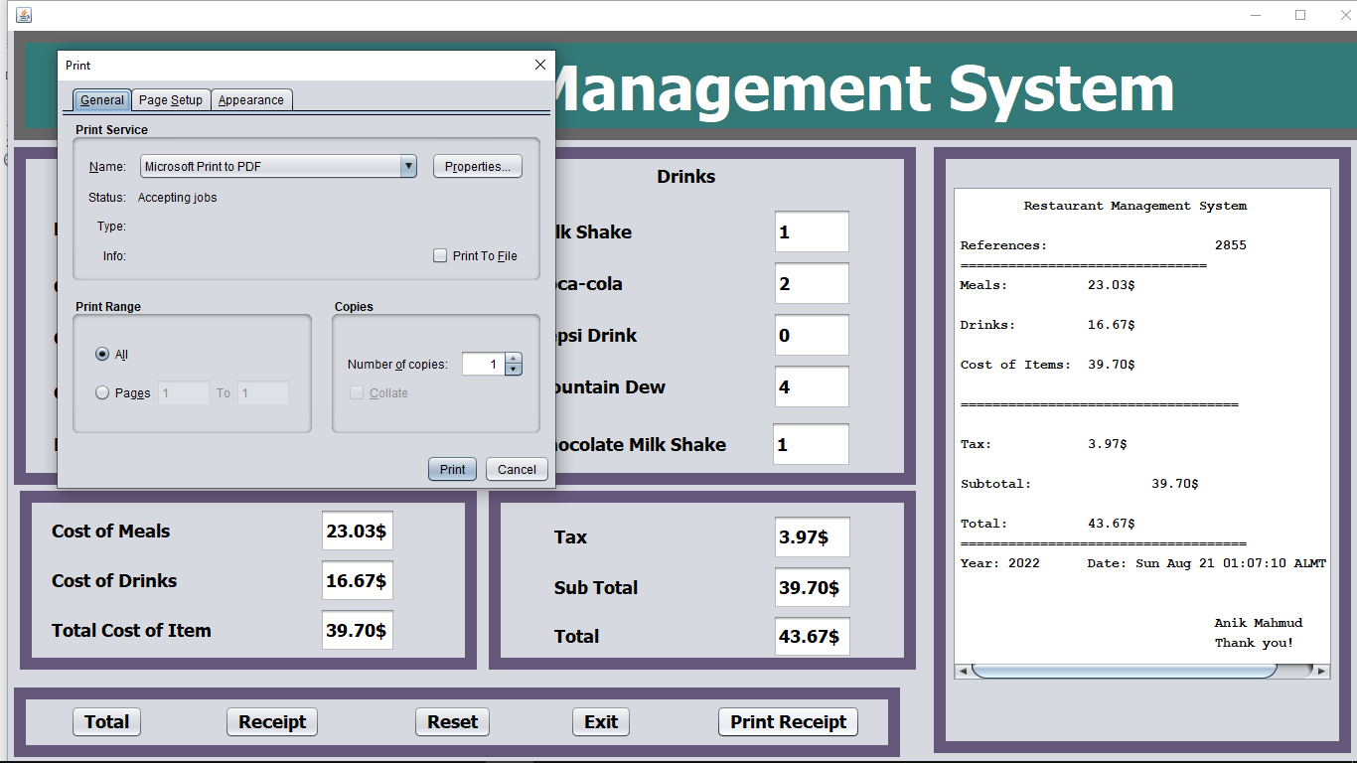Open the Page Setup tab
This screenshot has width=1357, height=763.
(x=171, y=99)
